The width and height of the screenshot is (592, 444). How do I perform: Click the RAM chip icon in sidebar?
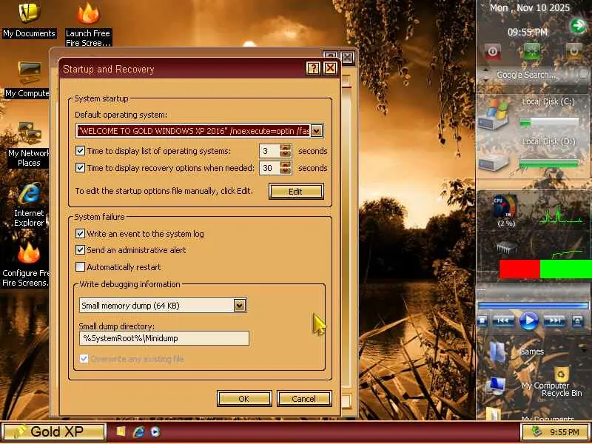point(506,248)
